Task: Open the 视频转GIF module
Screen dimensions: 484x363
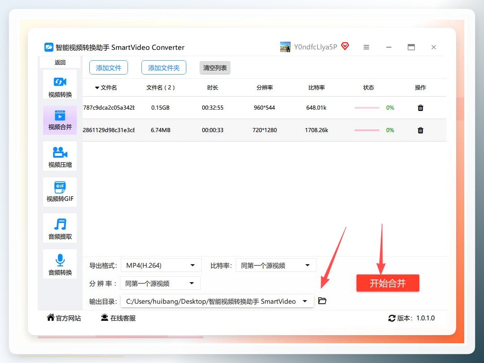Action: pyautogui.click(x=60, y=192)
